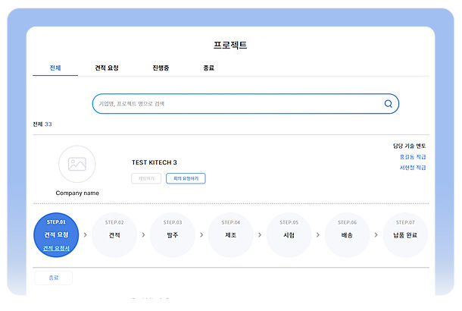The height and width of the screenshot is (311, 462).
Task: Click the company image placeholder icon
Action: pyautogui.click(x=77, y=164)
